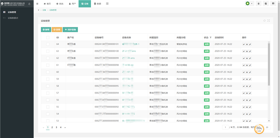Click the location pin icon in breadcrumb
This screenshot has height=138, width=280.
coord(38,10)
